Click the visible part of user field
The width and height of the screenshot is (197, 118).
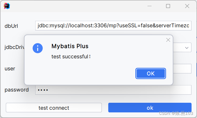182,69
